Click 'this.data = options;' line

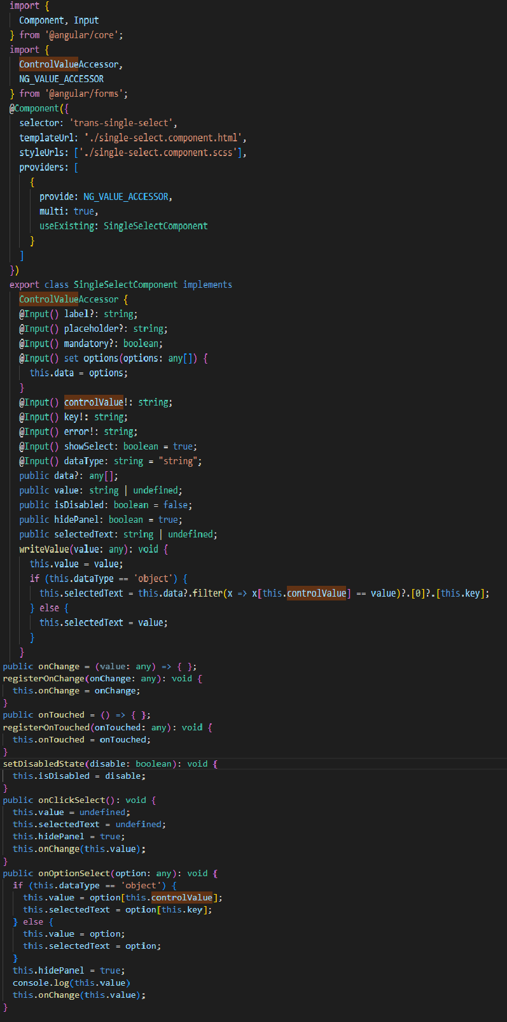pos(79,373)
